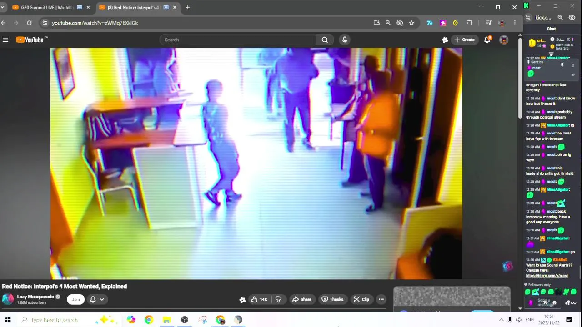The height and width of the screenshot is (327, 582).
Task: Close the G20 Summit LIVE tab
Action: 88,8
